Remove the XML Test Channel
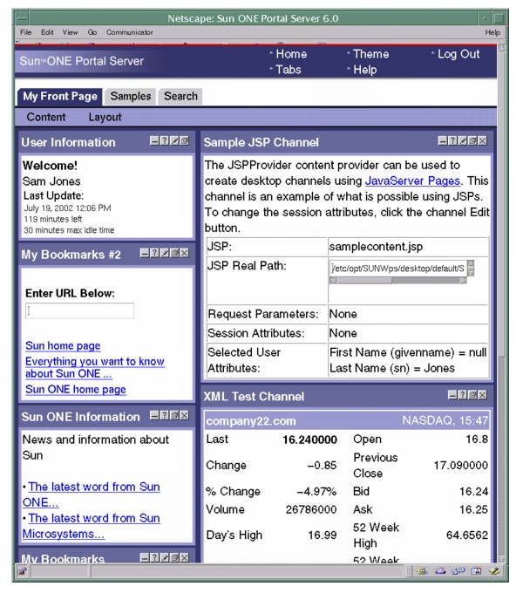The image size is (523, 593). click(x=483, y=395)
